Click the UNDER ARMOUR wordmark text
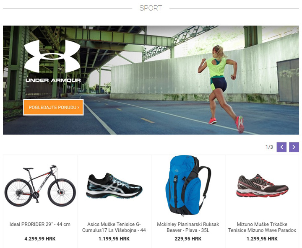The width and height of the screenshot is (302, 248). (x=53, y=80)
